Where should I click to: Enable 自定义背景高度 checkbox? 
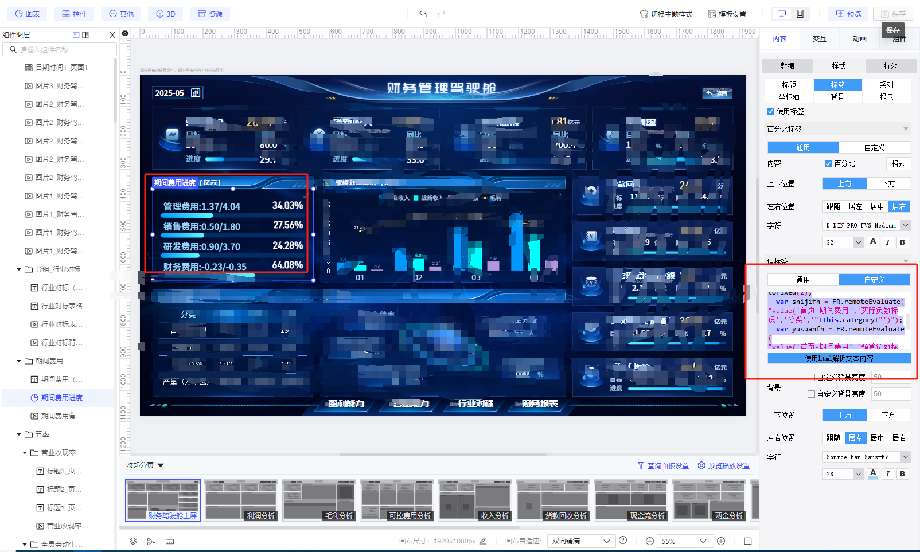point(811,394)
